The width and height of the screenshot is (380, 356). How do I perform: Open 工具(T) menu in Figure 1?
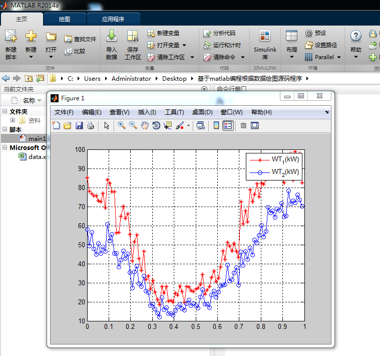pyautogui.click(x=175, y=112)
